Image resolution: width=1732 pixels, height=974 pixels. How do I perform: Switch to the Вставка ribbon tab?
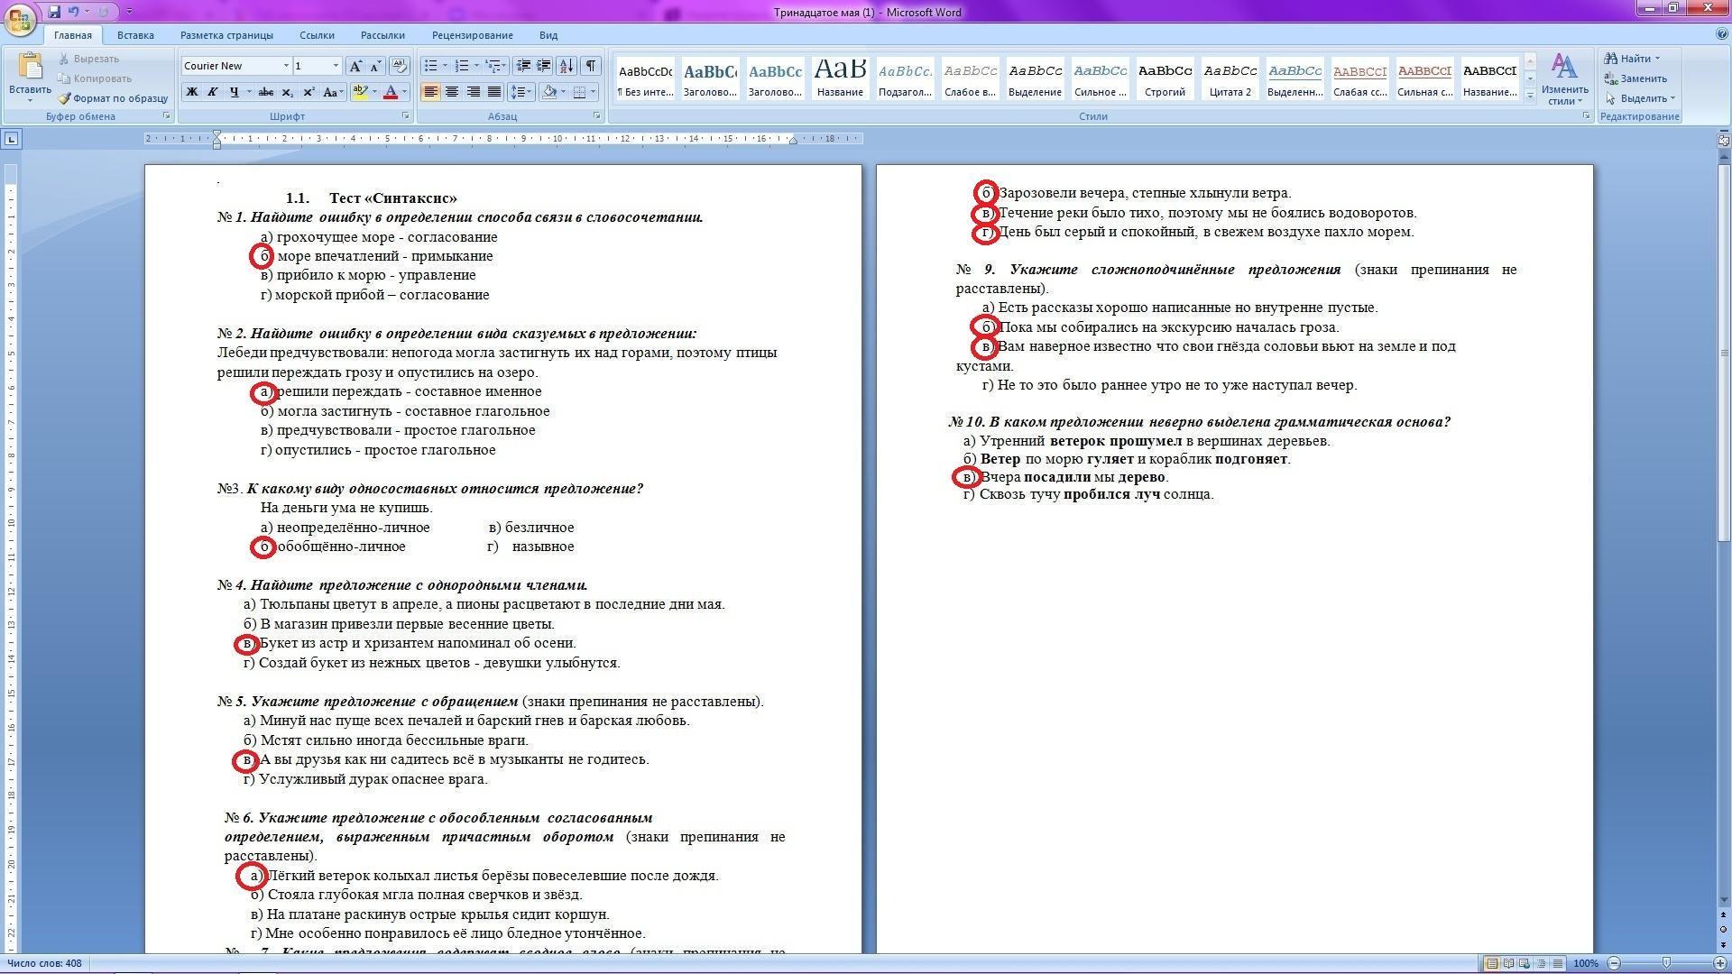pyautogui.click(x=135, y=35)
